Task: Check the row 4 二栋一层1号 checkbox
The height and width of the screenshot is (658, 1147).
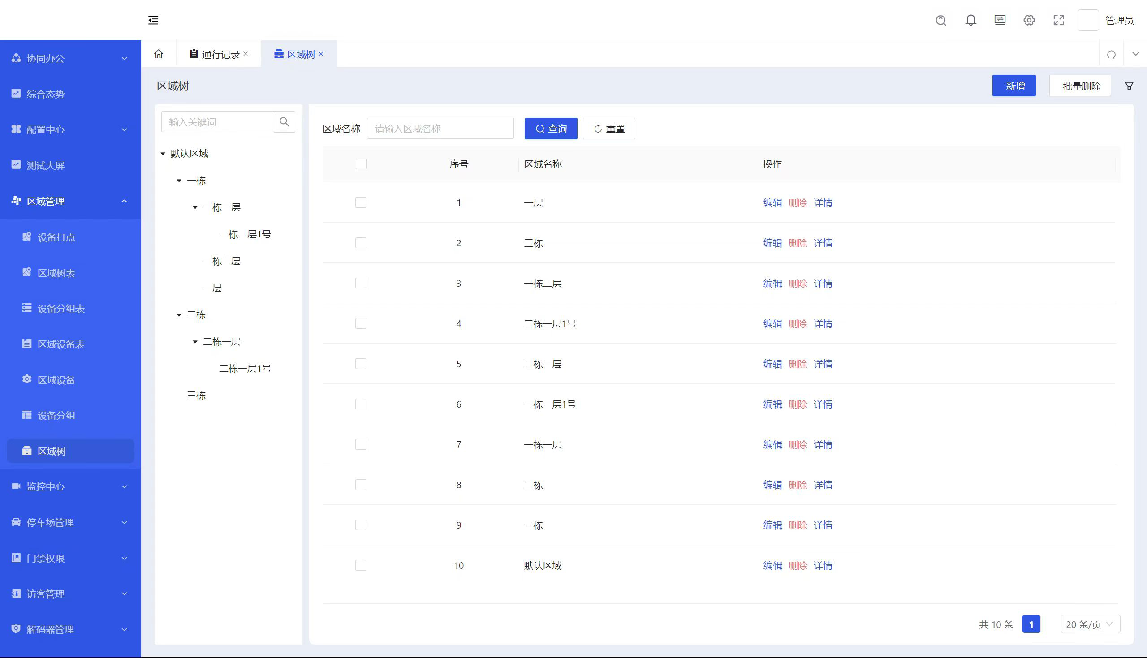Action: point(361,323)
